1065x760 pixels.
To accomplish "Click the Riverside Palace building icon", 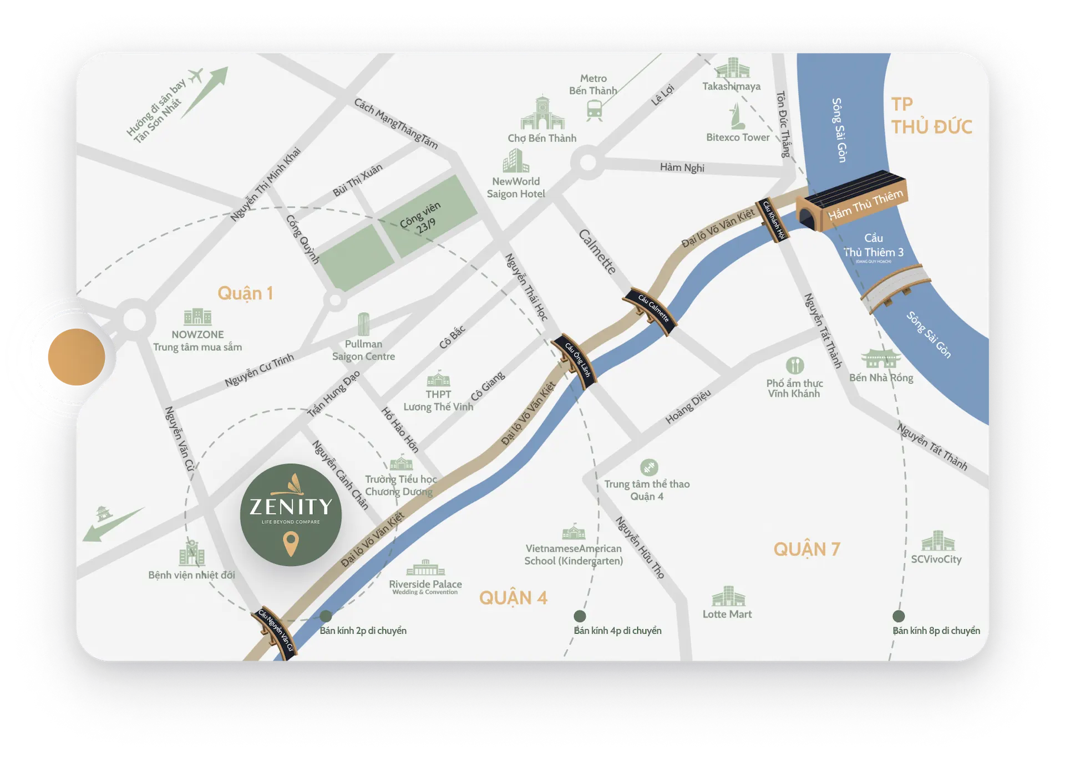I will [x=425, y=568].
